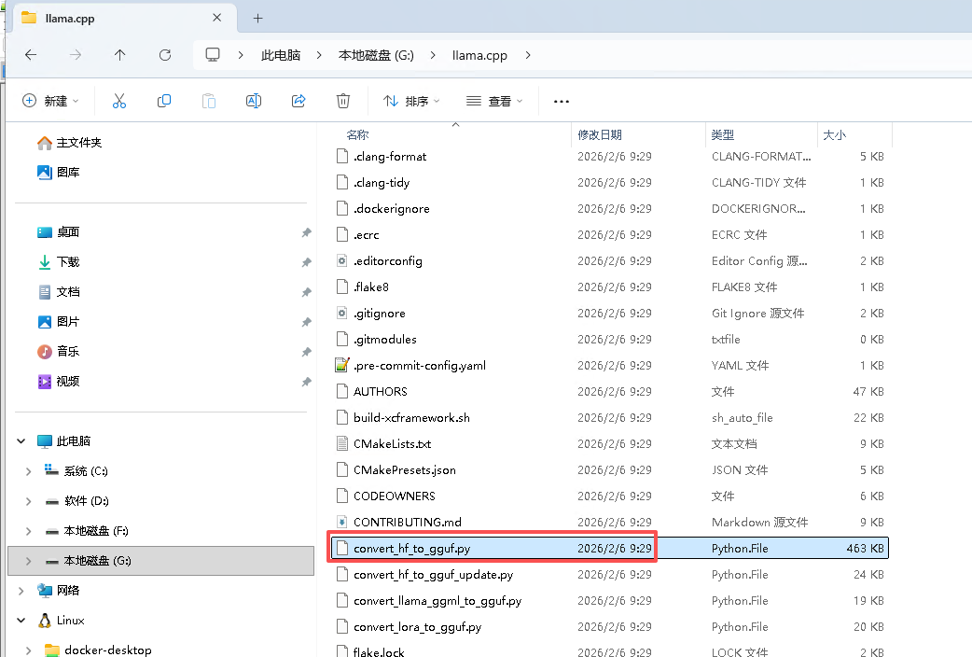The width and height of the screenshot is (972, 657).
Task: Unpin 桌面 using its pin icon
Action: point(306,232)
